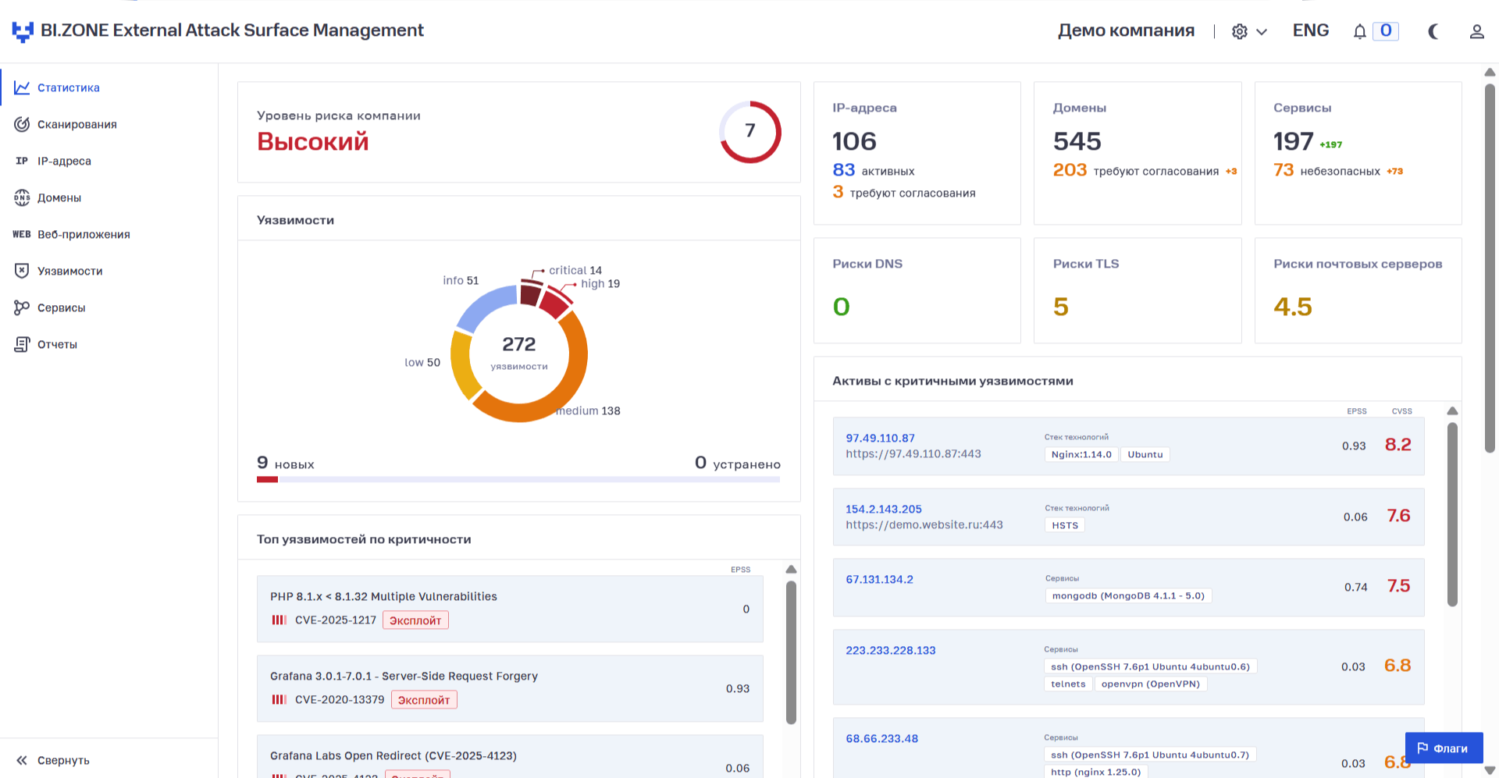Click the WEB веб-приложения sidebar icon
The height and width of the screenshot is (778, 1499).
tap(20, 234)
